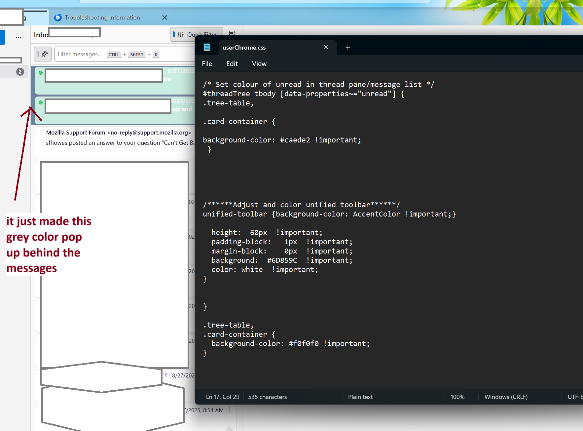Close the userChrome.css tab
This screenshot has height=431, width=583.
[x=326, y=47]
